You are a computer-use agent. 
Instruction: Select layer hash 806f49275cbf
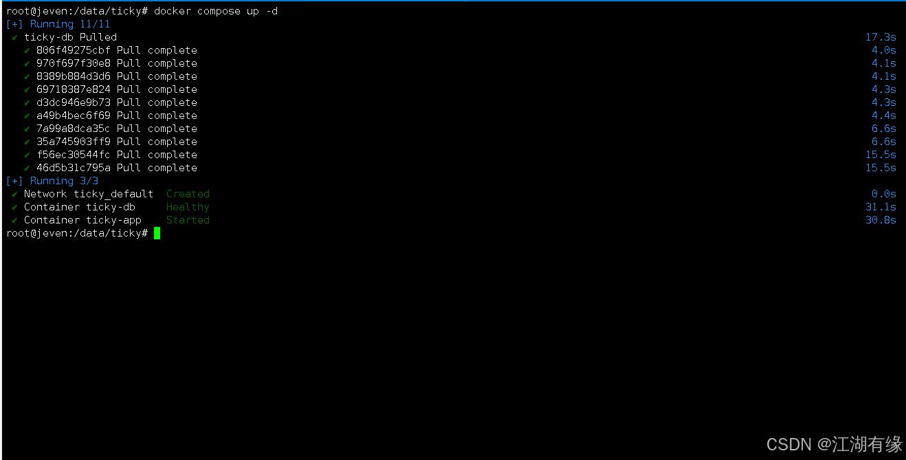click(x=73, y=50)
